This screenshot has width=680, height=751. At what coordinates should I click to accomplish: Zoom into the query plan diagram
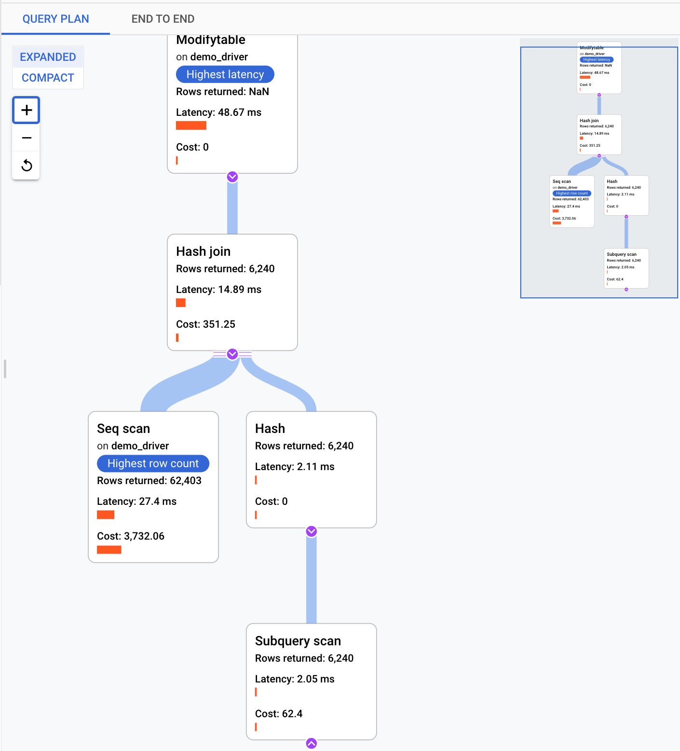pyautogui.click(x=26, y=110)
